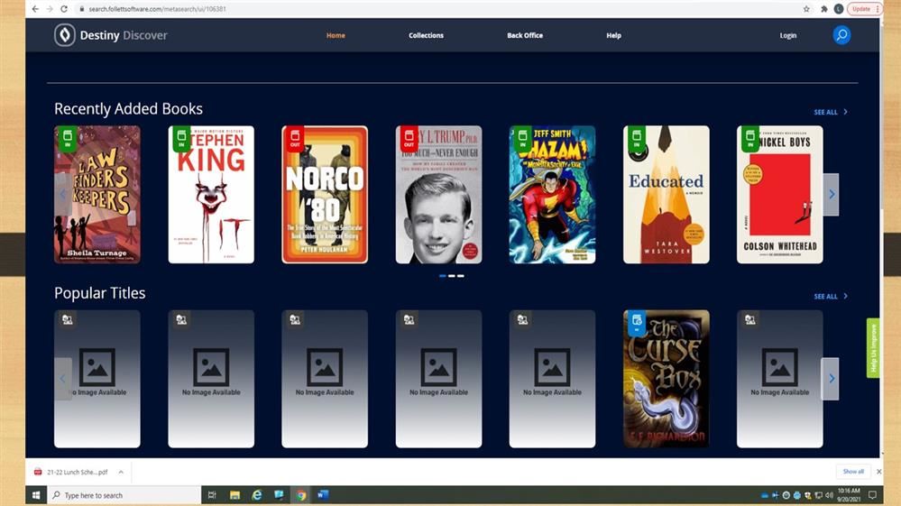Open Google Chrome taskbar icon
Viewport: 901px width, 506px height.
click(x=301, y=495)
